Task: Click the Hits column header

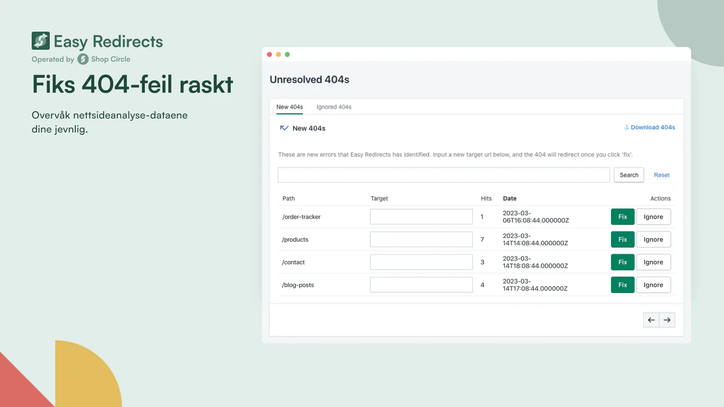Action: pyautogui.click(x=486, y=198)
